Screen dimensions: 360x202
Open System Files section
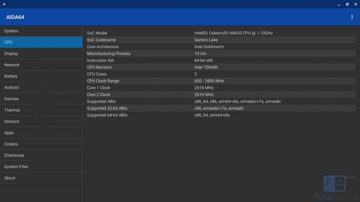pyautogui.click(x=41, y=167)
